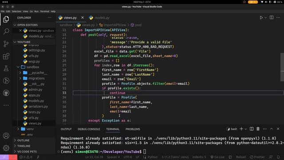This screenshot has height=160, width=284.
Task: Switch to the Debug Console tab
Action: pyautogui.click(x=89, y=129)
